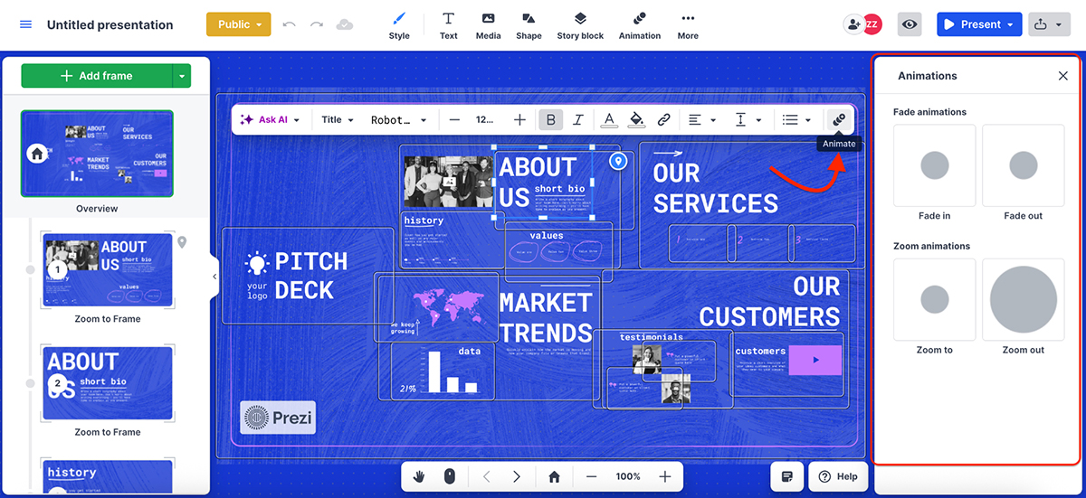Screen dimensions: 1086x498
Task: Zoom in with the plus button
Action: (665, 476)
